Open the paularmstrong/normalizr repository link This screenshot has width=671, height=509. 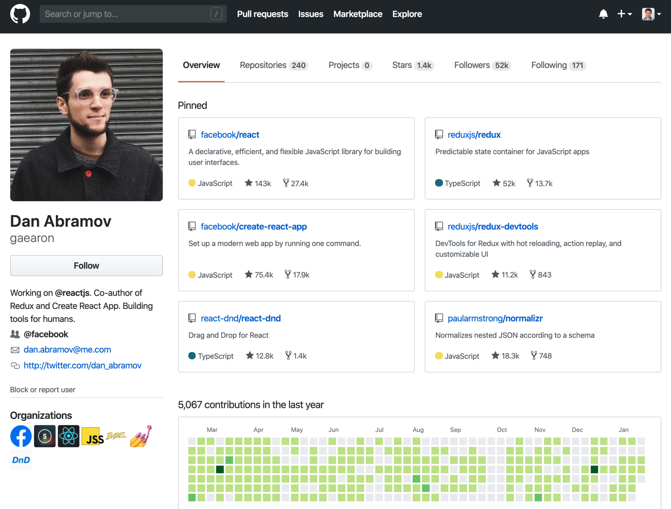click(495, 318)
